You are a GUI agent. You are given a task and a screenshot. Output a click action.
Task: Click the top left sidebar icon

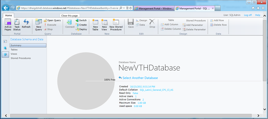point(5,41)
